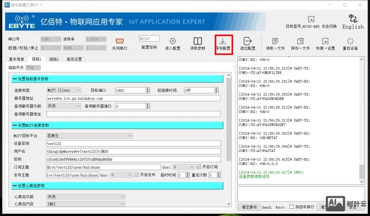The image size is (370, 216).
Task: Click the 服务器地址 input field
Action: pos(133,98)
